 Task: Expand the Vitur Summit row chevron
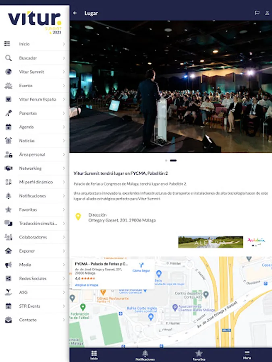point(64,72)
